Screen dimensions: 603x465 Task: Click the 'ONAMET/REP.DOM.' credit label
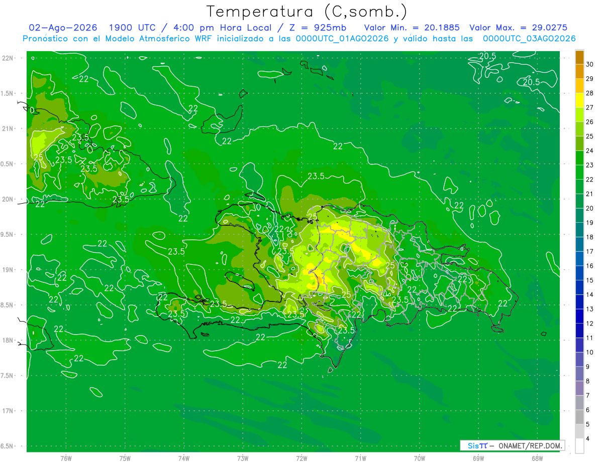coord(530,445)
